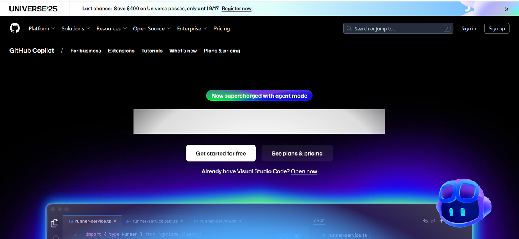Image resolution: width=519 pixels, height=239 pixels.
Task: Open GitHub Copilot home link
Action: tap(32, 51)
